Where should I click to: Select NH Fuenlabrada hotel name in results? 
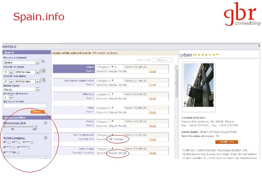(x=84, y=135)
